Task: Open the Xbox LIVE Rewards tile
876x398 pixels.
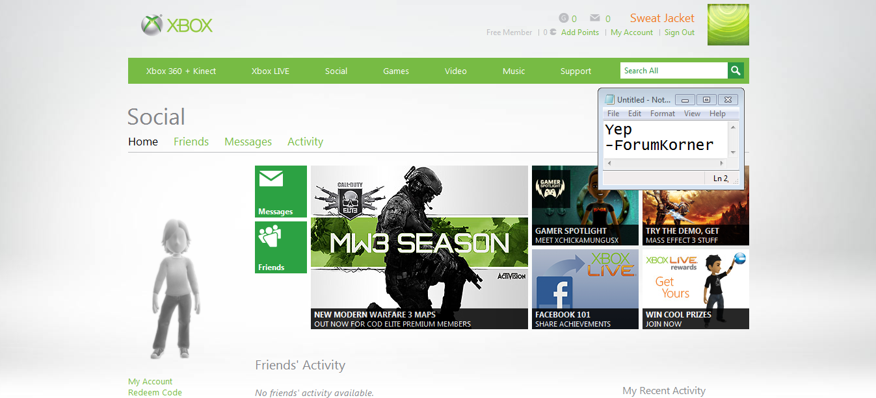Action: tap(696, 290)
